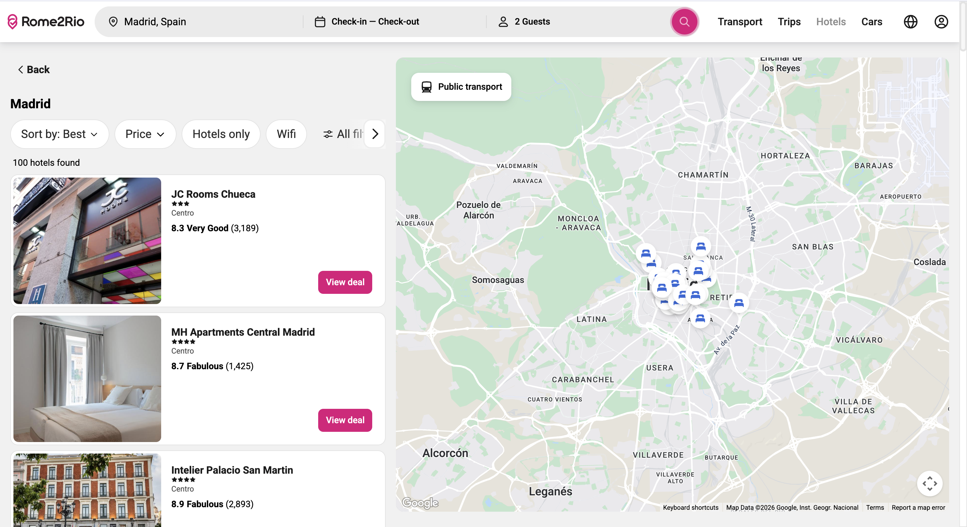Open MH Apartments Central Madrid photo
Image resolution: width=967 pixels, height=527 pixels.
tap(87, 378)
